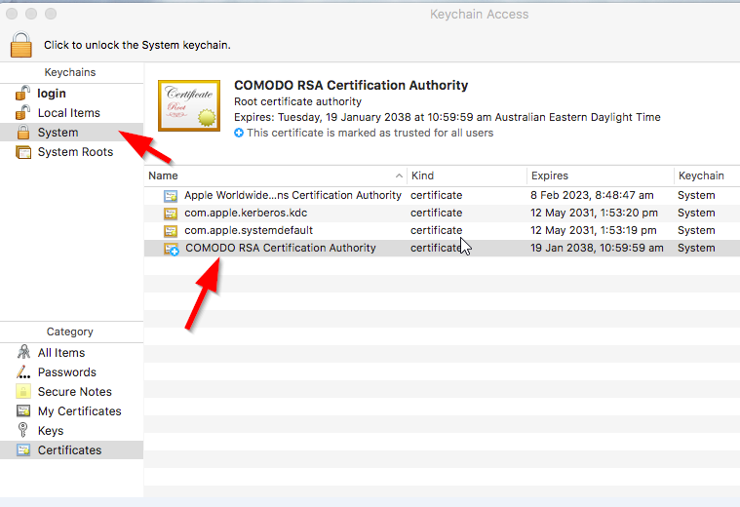Click the blue plus trust indicator icon
Screen dimensions: 740x507
coord(239,134)
